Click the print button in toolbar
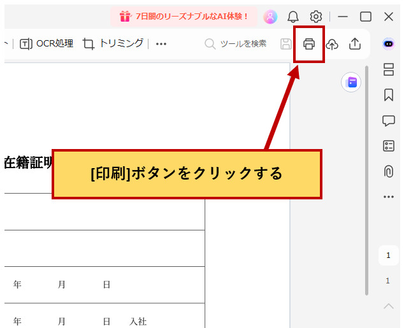404x328 pixels. (309, 44)
